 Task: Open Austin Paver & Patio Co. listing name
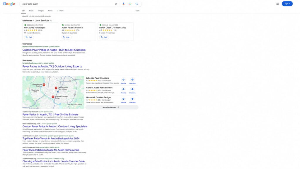pos(72,28)
